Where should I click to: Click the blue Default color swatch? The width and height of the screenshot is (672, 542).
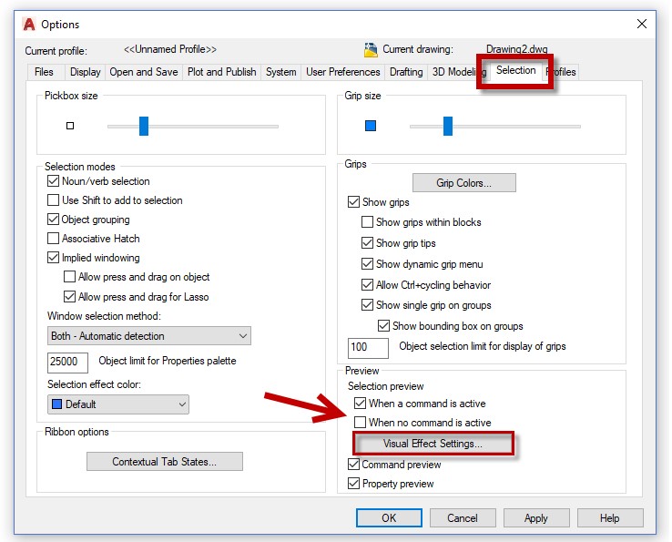click(56, 404)
